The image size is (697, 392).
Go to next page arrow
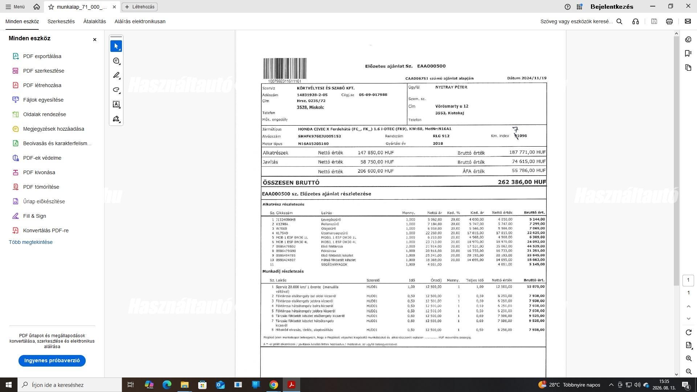coord(689,319)
